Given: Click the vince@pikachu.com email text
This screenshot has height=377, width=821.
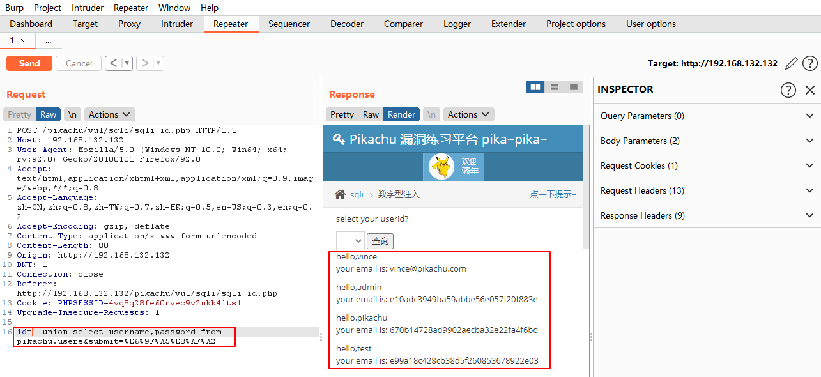Looking at the screenshot, I should click(x=428, y=269).
